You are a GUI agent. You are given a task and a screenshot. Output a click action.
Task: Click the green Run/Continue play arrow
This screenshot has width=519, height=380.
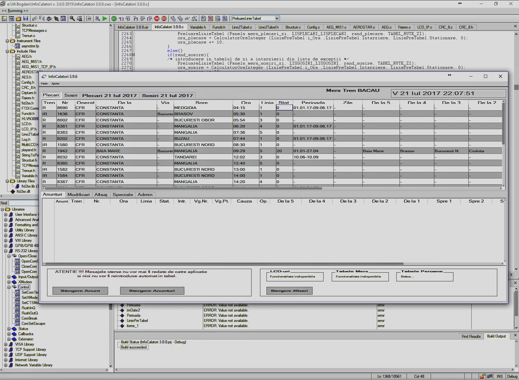tap(105, 18)
